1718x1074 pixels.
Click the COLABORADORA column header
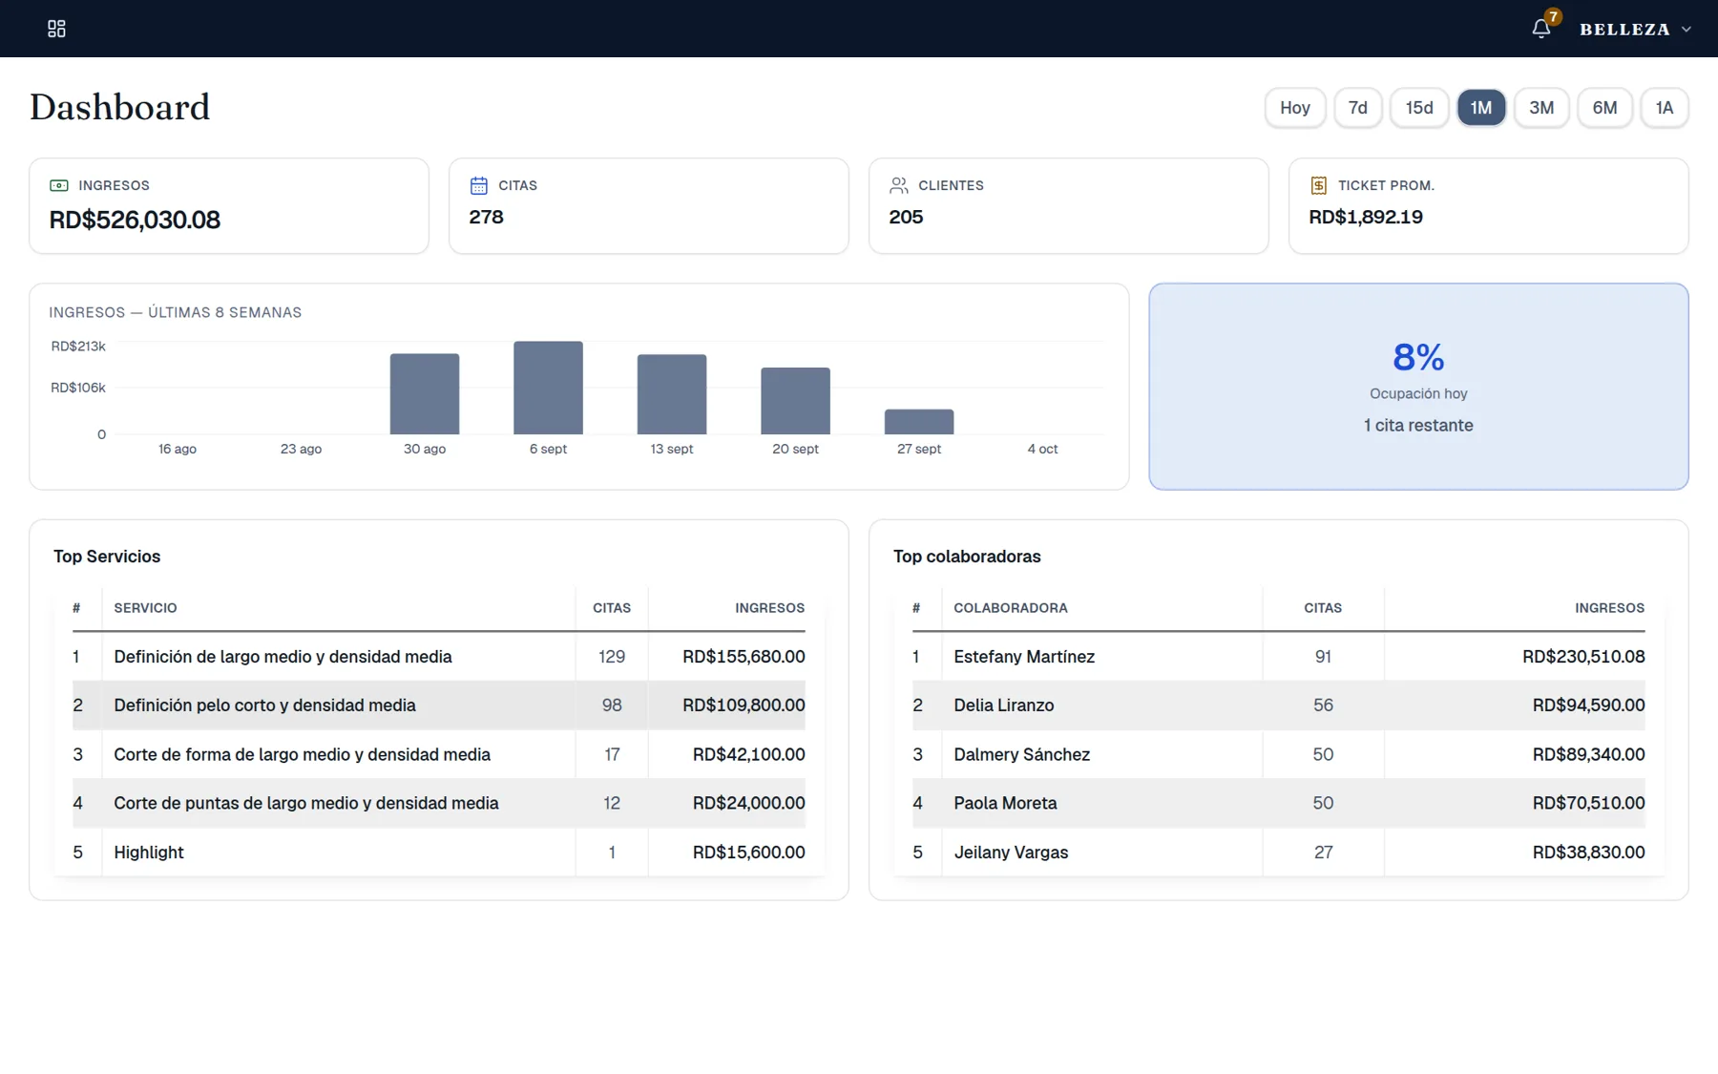(x=1011, y=608)
